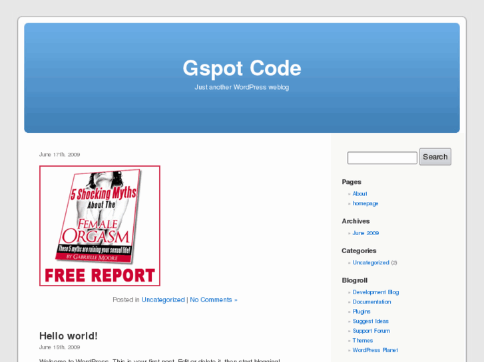Open the WordPress Planet link
The image size is (484, 362).
click(375, 350)
